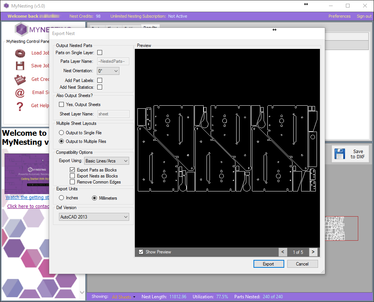Click the Save to DXF floppy icon
This screenshot has height=302, width=374.
point(340,153)
